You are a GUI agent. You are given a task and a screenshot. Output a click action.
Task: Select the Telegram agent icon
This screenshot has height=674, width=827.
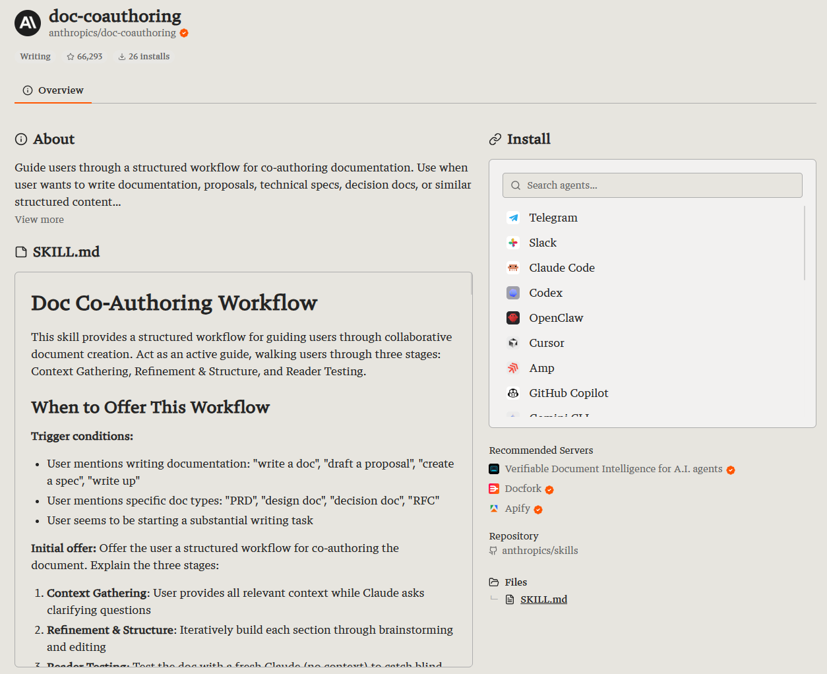coord(513,218)
